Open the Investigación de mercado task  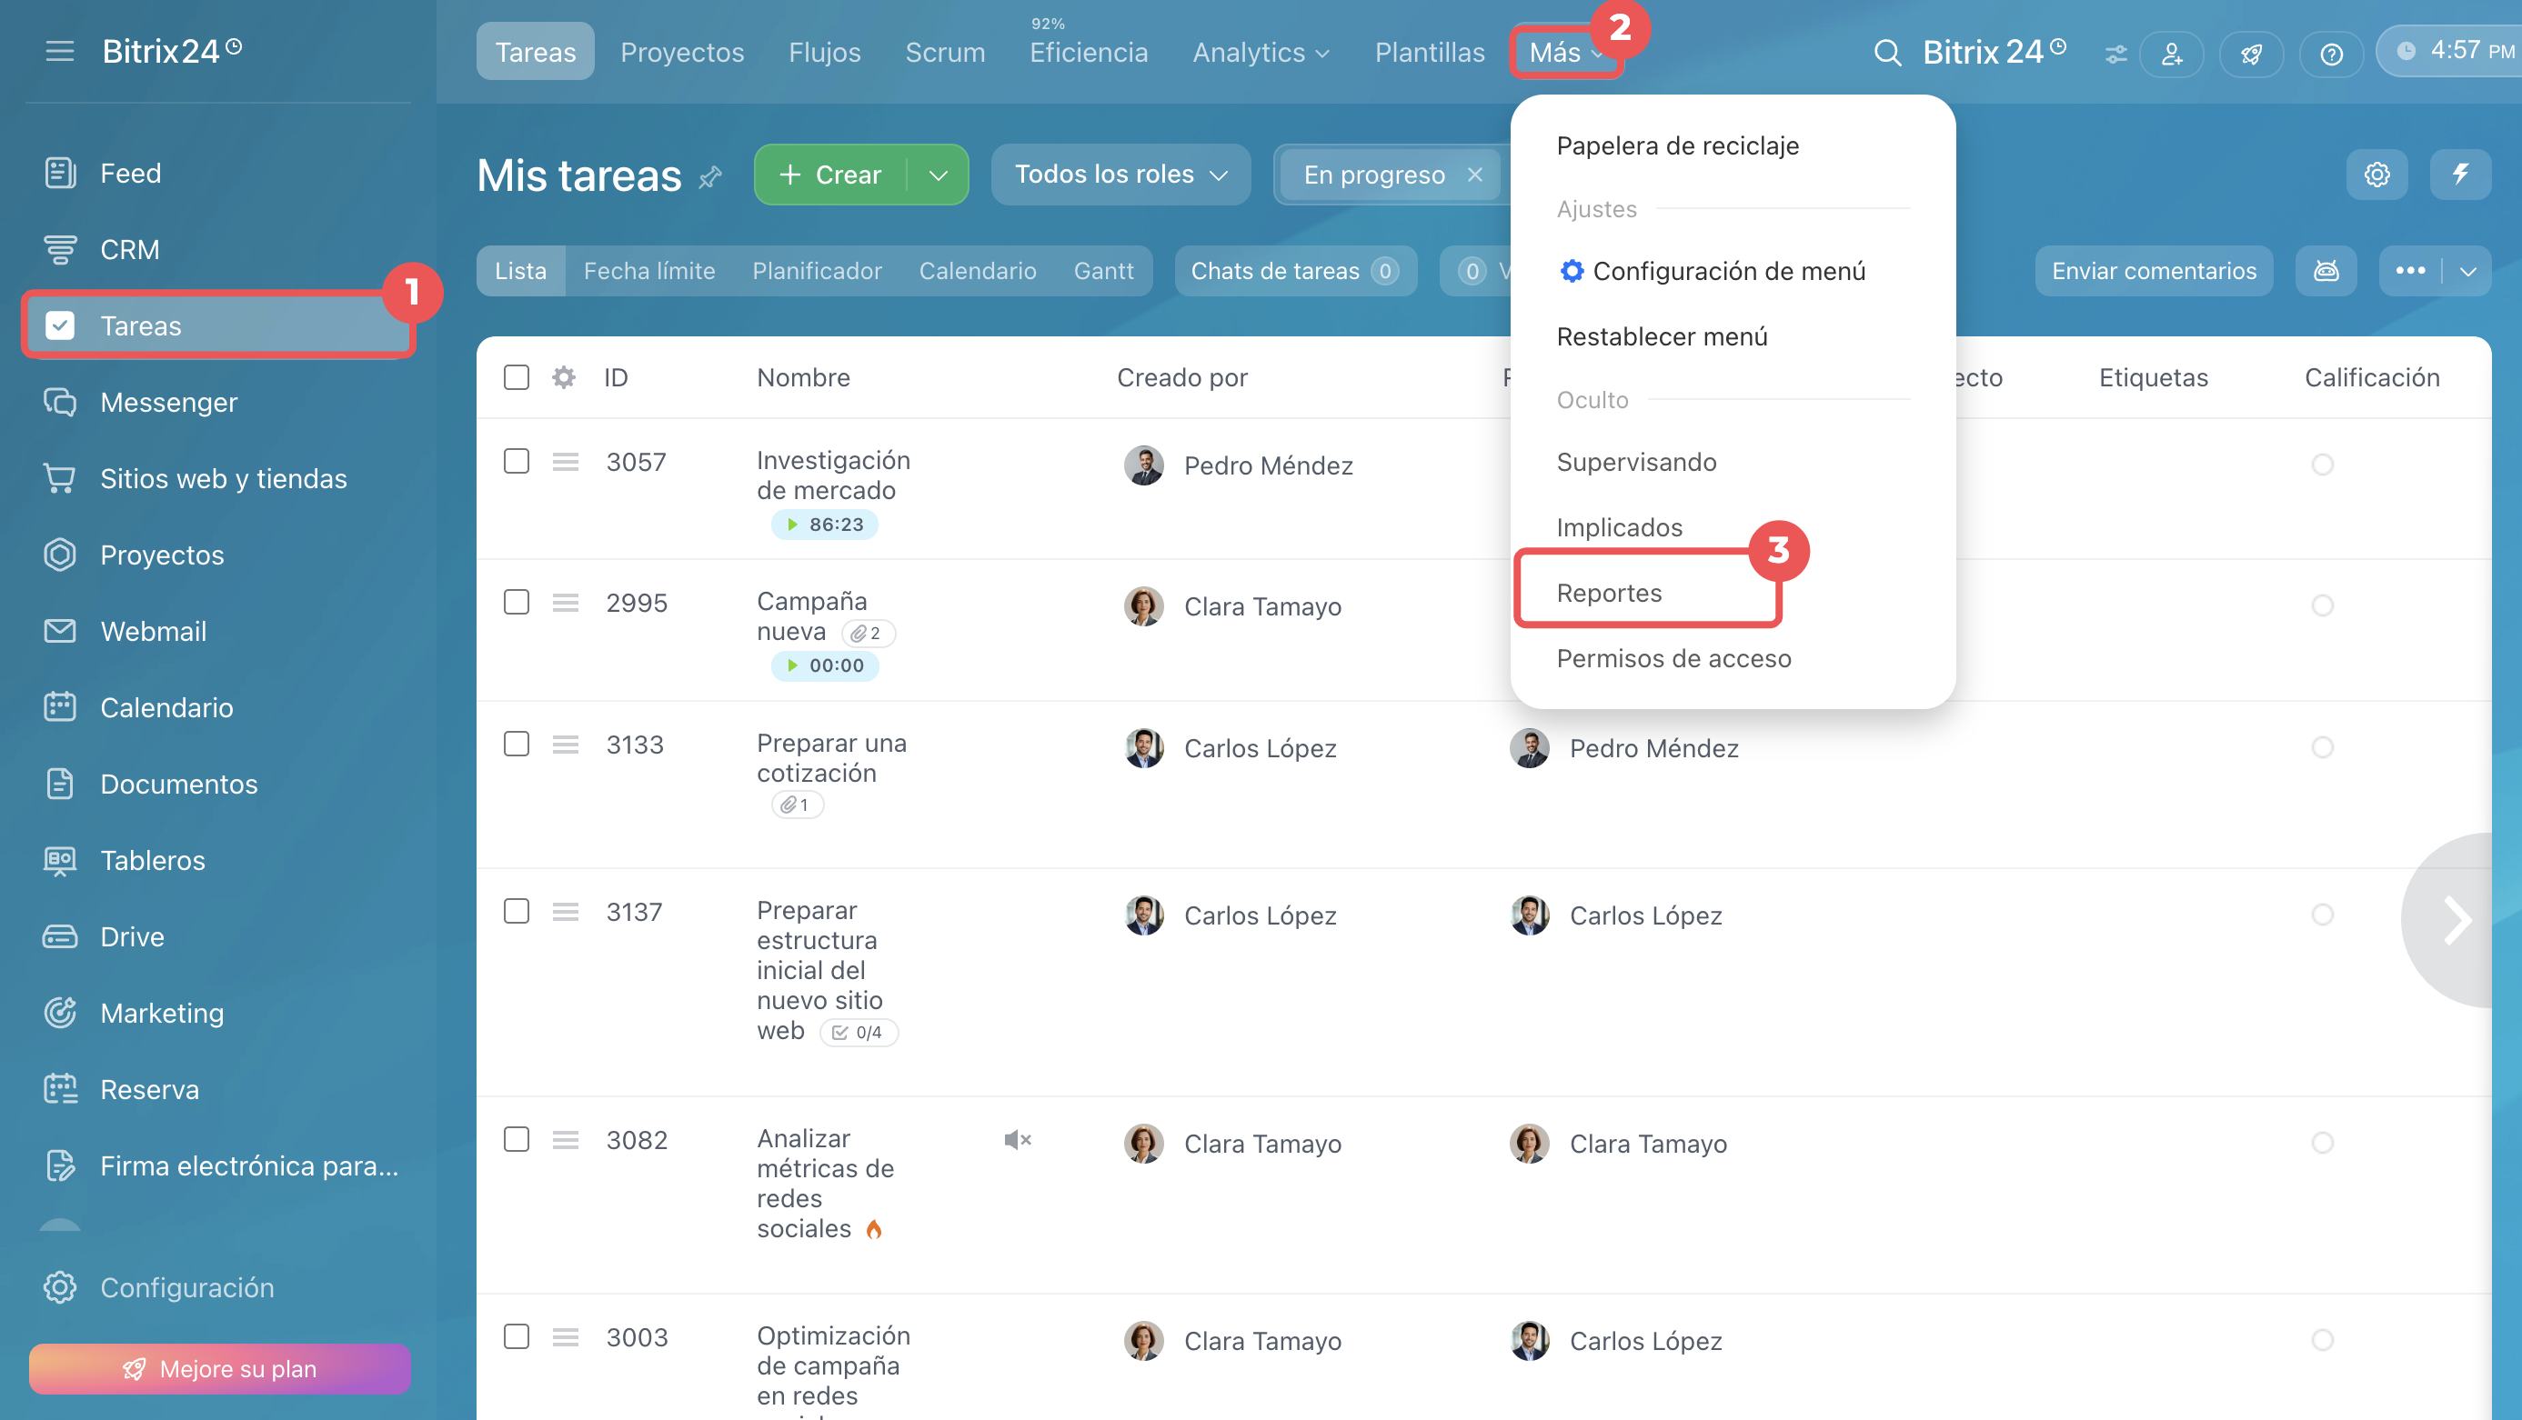tap(833, 475)
